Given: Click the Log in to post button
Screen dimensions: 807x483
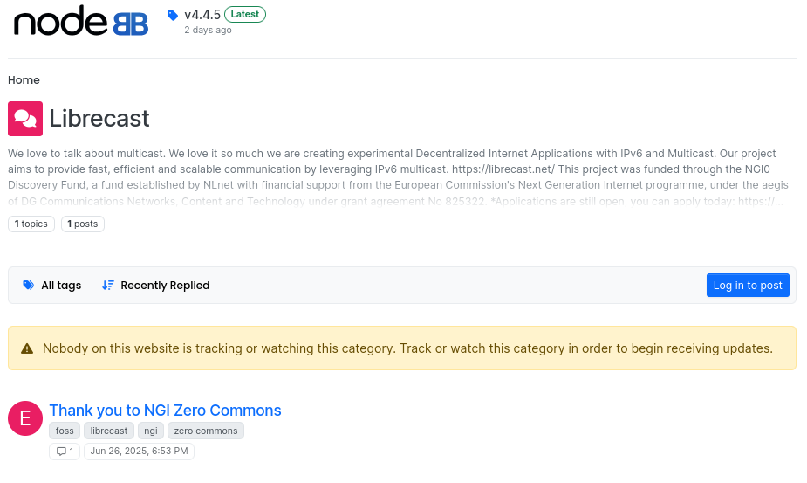Looking at the screenshot, I should pyautogui.click(x=748, y=285).
